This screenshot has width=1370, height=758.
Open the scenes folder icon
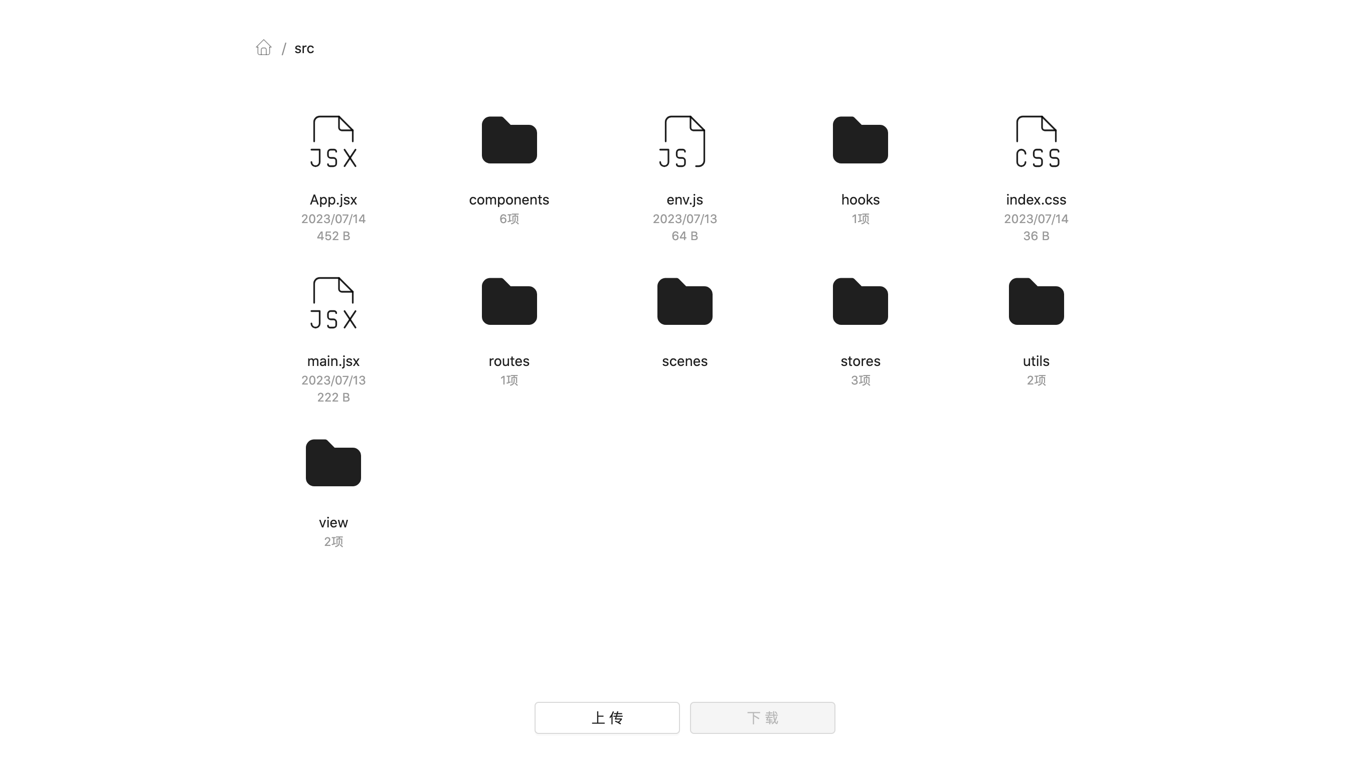pos(684,302)
